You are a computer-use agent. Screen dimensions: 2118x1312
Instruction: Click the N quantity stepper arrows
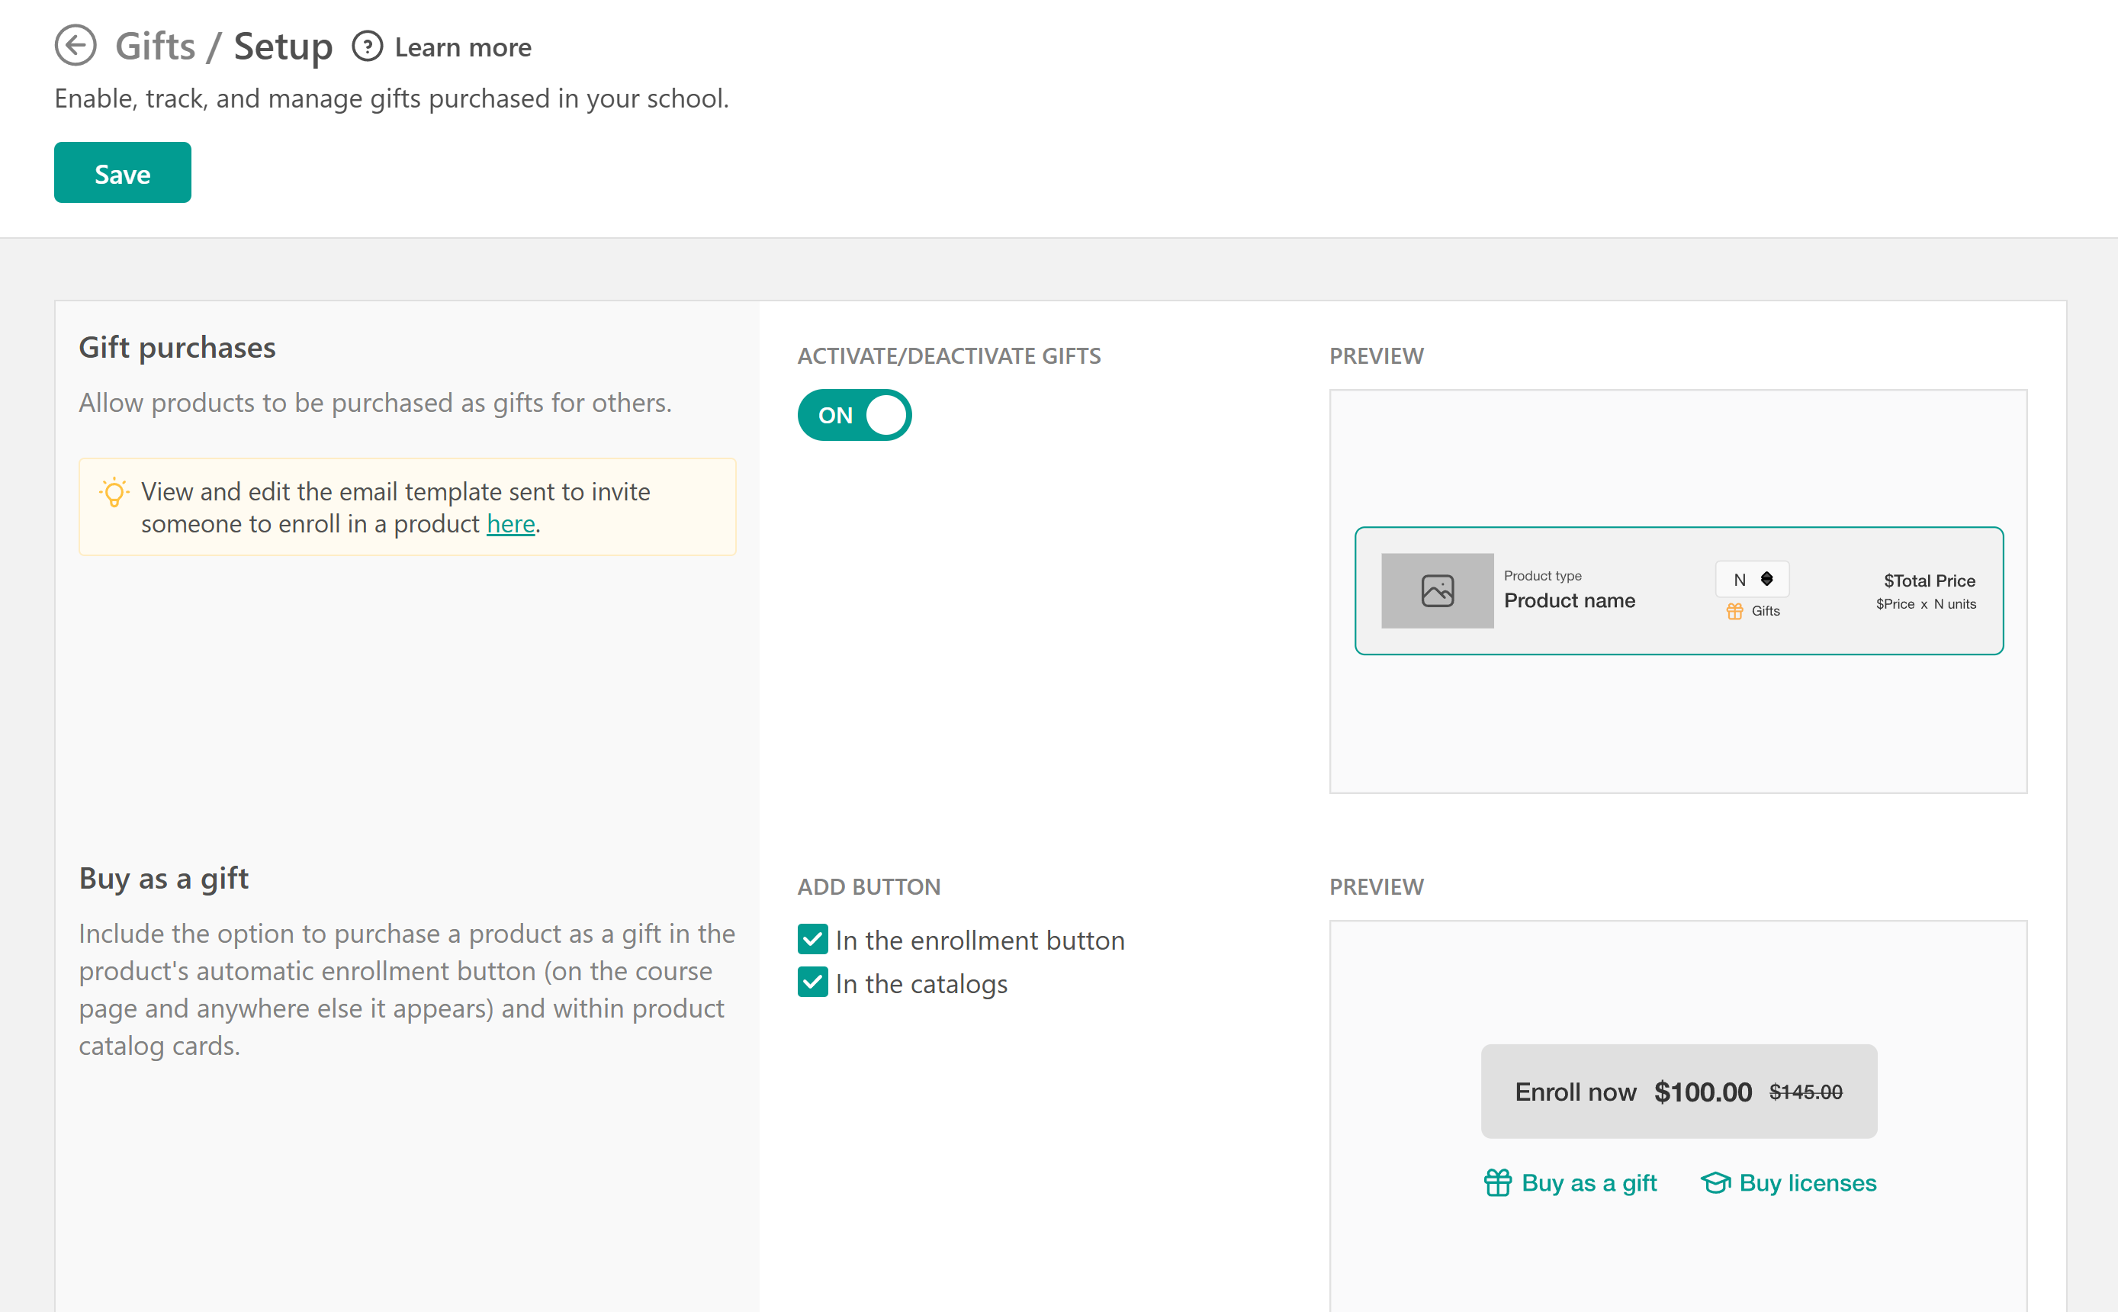[x=1766, y=579]
